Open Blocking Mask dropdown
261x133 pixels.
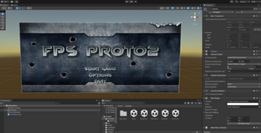(244, 87)
